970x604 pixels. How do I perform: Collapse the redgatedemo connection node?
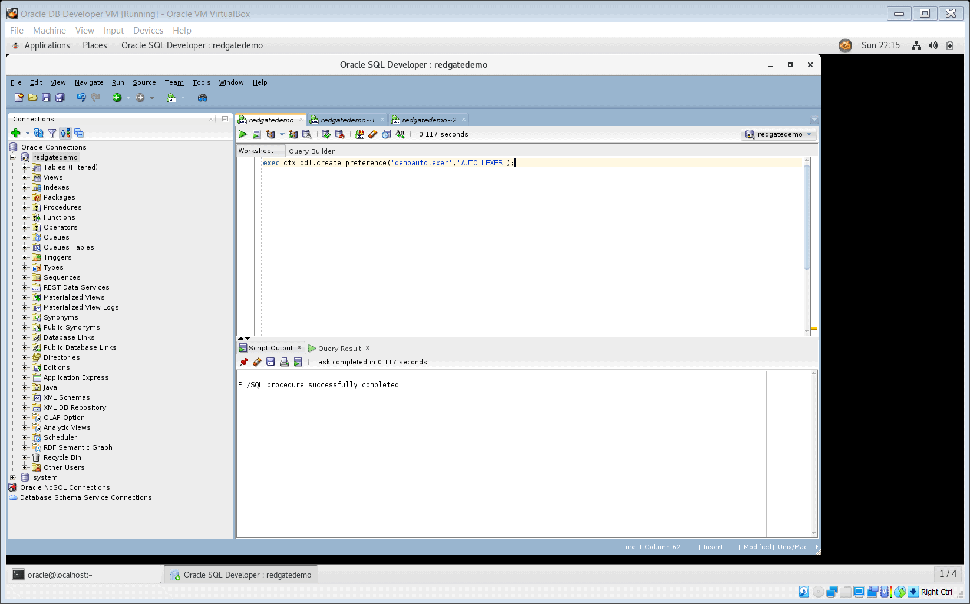tap(13, 157)
